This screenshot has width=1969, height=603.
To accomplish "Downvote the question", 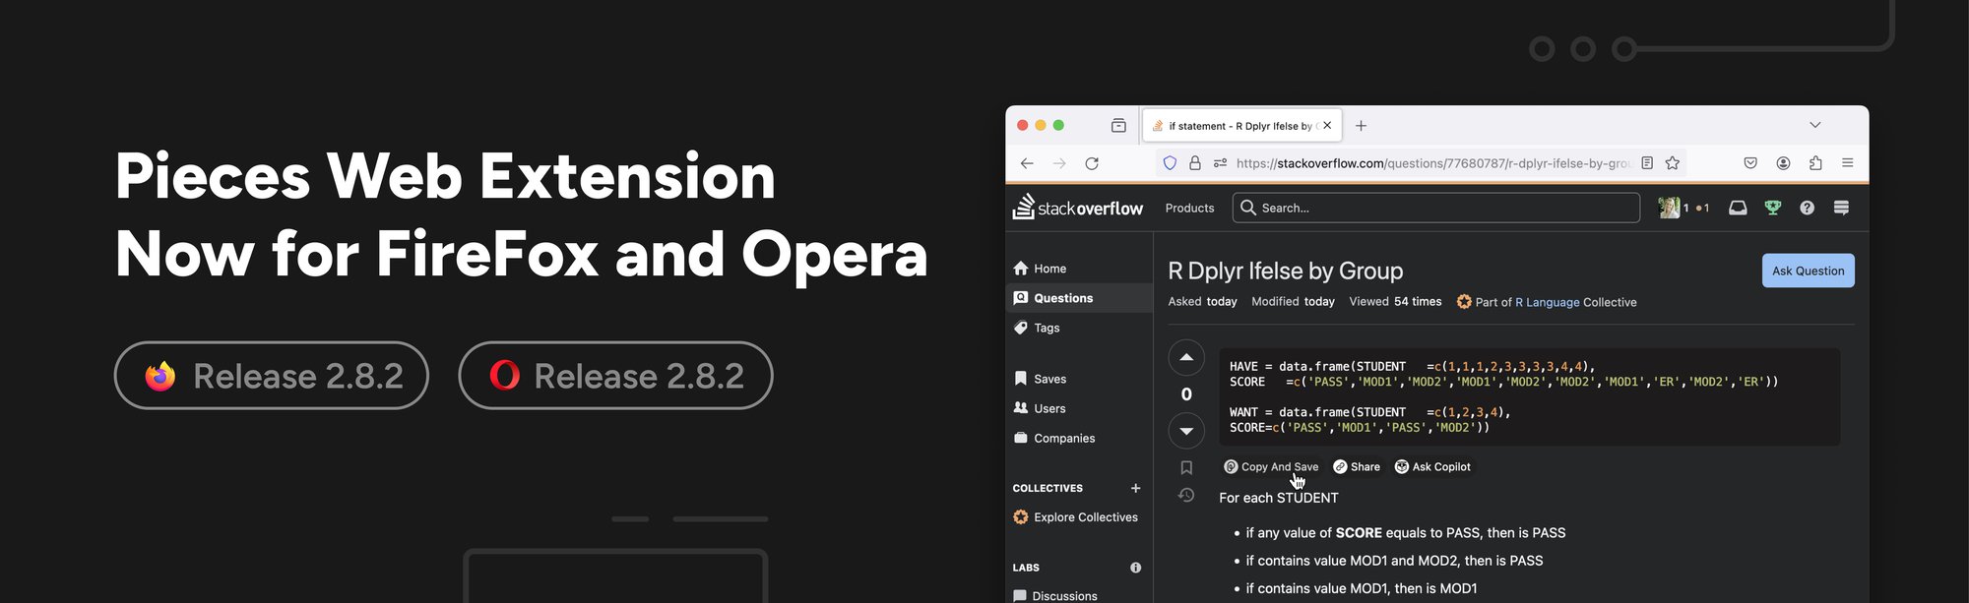I will pos(1186,431).
